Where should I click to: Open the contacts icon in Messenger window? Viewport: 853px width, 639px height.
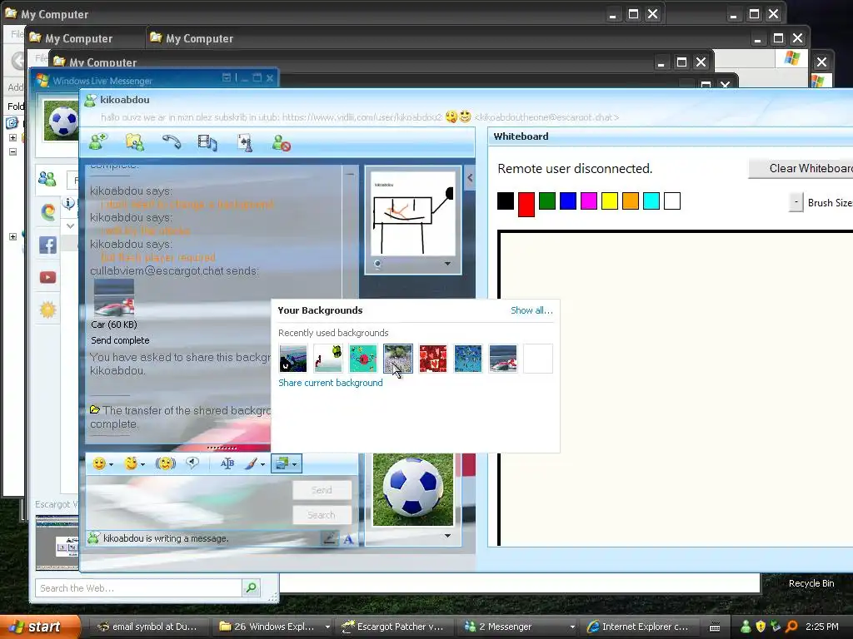click(47, 179)
